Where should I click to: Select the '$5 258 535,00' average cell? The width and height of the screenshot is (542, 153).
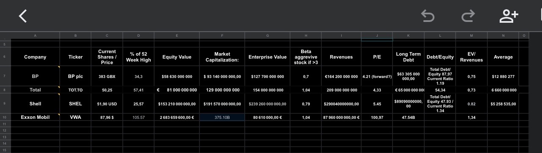click(503, 104)
